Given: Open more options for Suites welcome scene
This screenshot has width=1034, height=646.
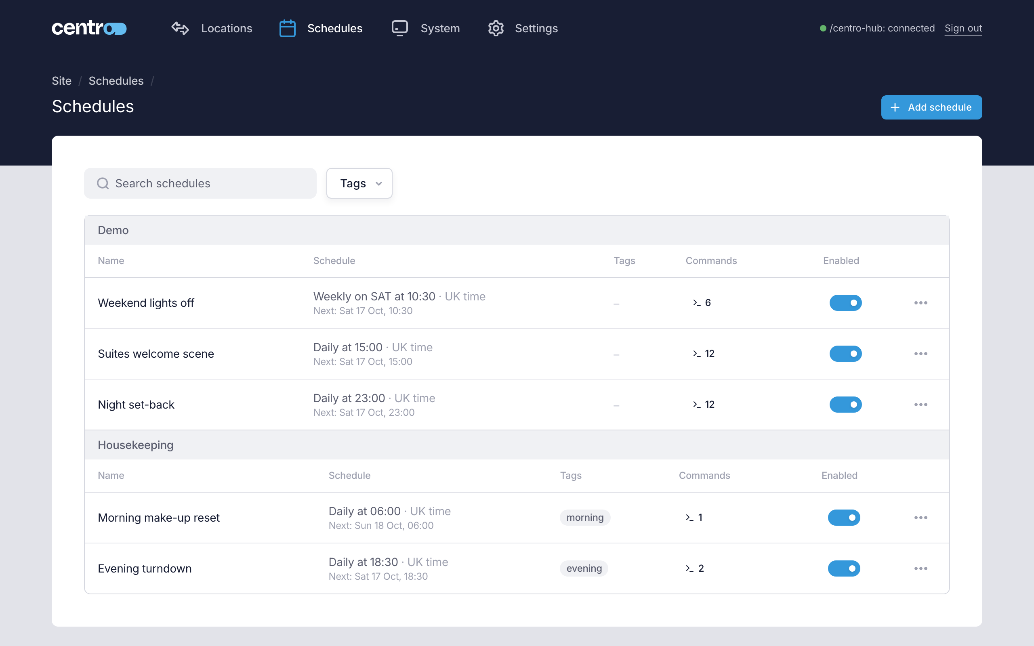Looking at the screenshot, I should 921,354.
